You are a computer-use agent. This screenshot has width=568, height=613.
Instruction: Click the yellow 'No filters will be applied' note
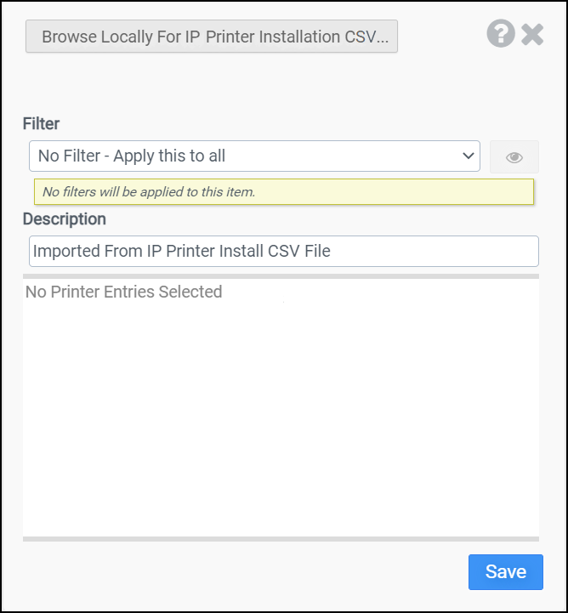pyautogui.click(x=283, y=192)
